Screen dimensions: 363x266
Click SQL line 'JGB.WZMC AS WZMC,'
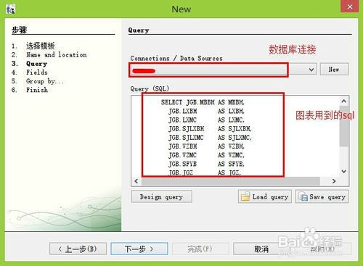[206, 155]
